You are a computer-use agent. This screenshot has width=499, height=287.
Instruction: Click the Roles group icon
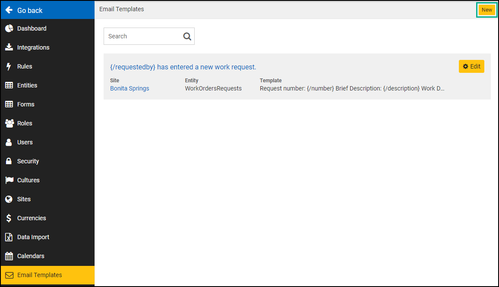pyautogui.click(x=9, y=123)
